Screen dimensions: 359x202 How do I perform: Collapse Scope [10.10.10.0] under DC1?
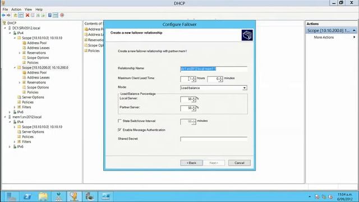coord(15,38)
